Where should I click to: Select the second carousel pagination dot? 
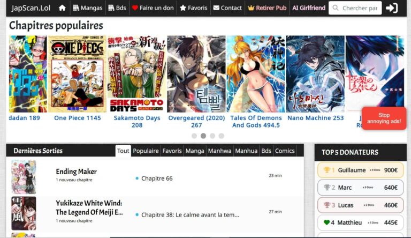[x=203, y=136]
